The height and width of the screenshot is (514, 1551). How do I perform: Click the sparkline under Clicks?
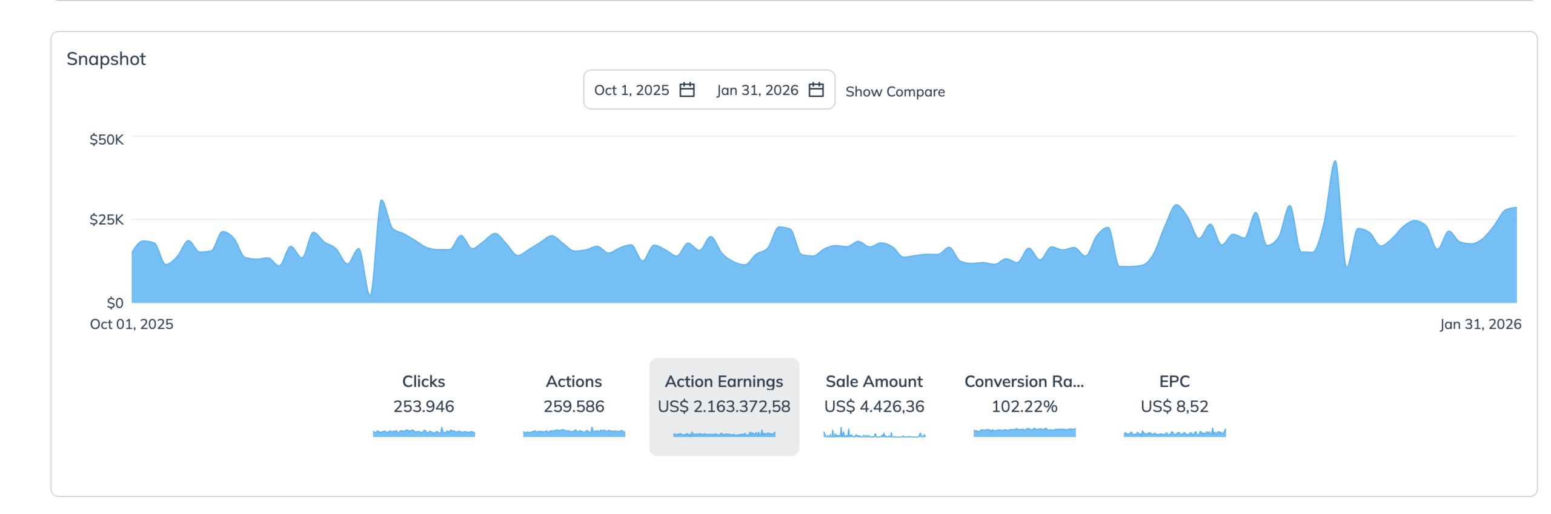click(423, 432)
